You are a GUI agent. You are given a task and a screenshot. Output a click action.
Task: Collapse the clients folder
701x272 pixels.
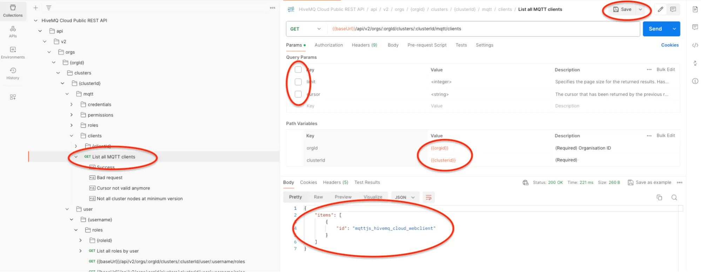(x=72, y=136)
